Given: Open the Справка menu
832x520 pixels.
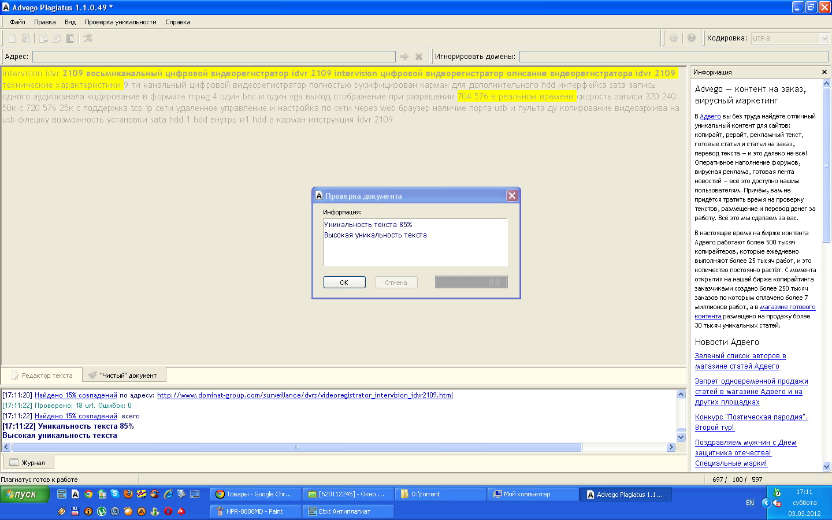Looking at the screenshot, I should click(x=177, y=22).
